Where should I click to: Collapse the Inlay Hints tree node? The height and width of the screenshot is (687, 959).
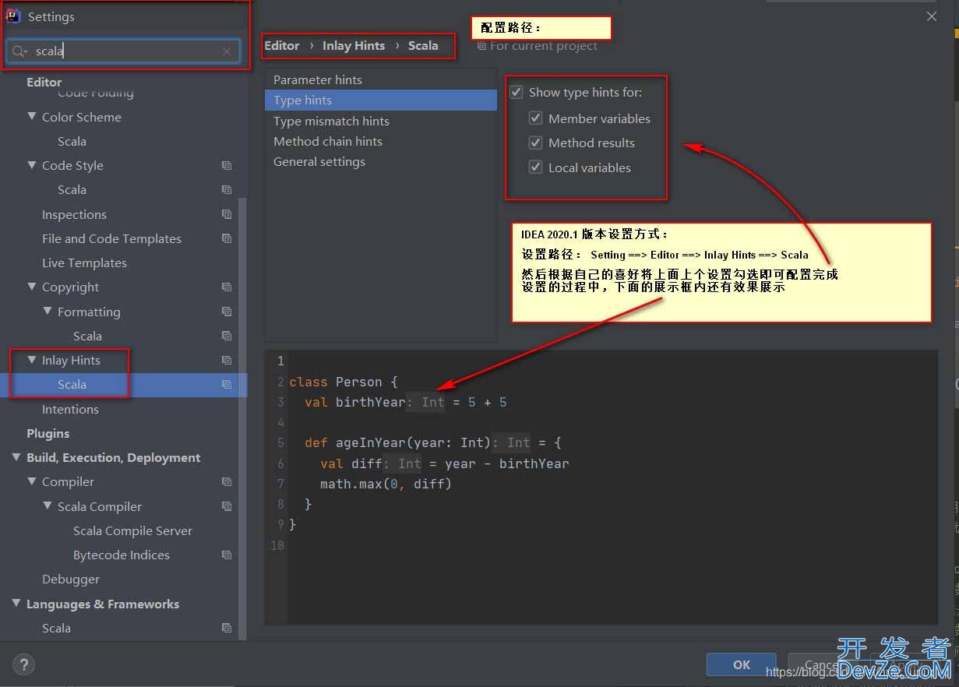[x=32, y=360]
